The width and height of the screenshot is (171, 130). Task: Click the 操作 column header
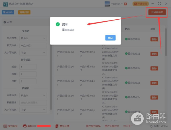[153, 29]
